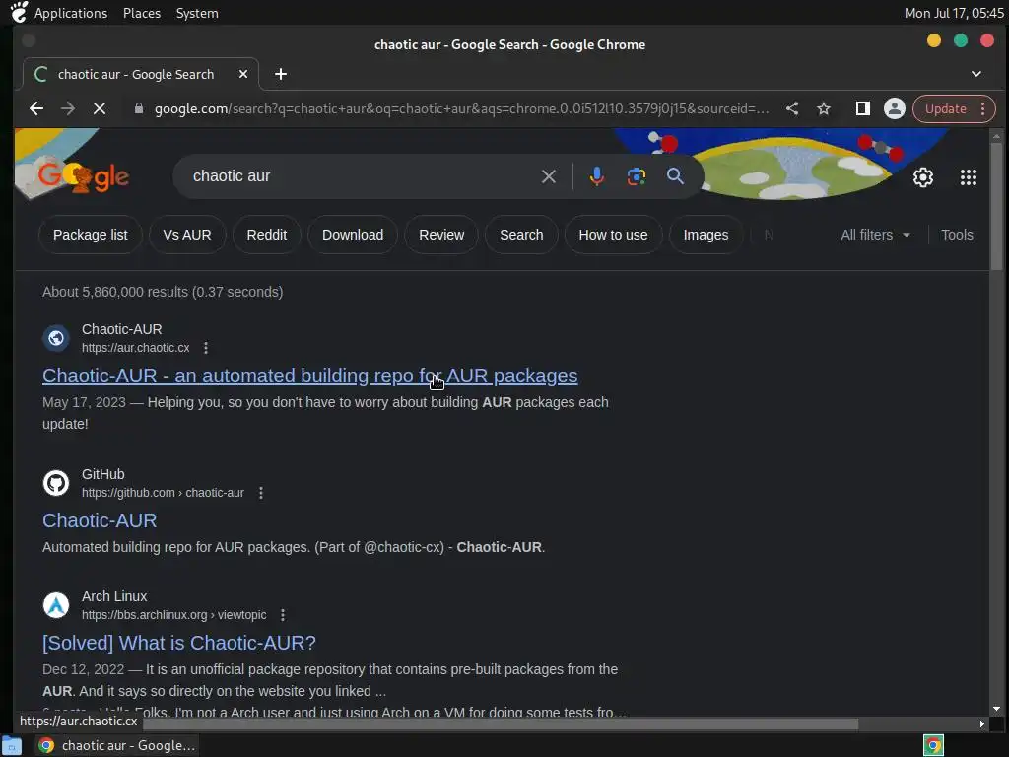Viewport: 1009px width, 757px height.
Task: Open the Applications menu
Action: tap(70, 13)
